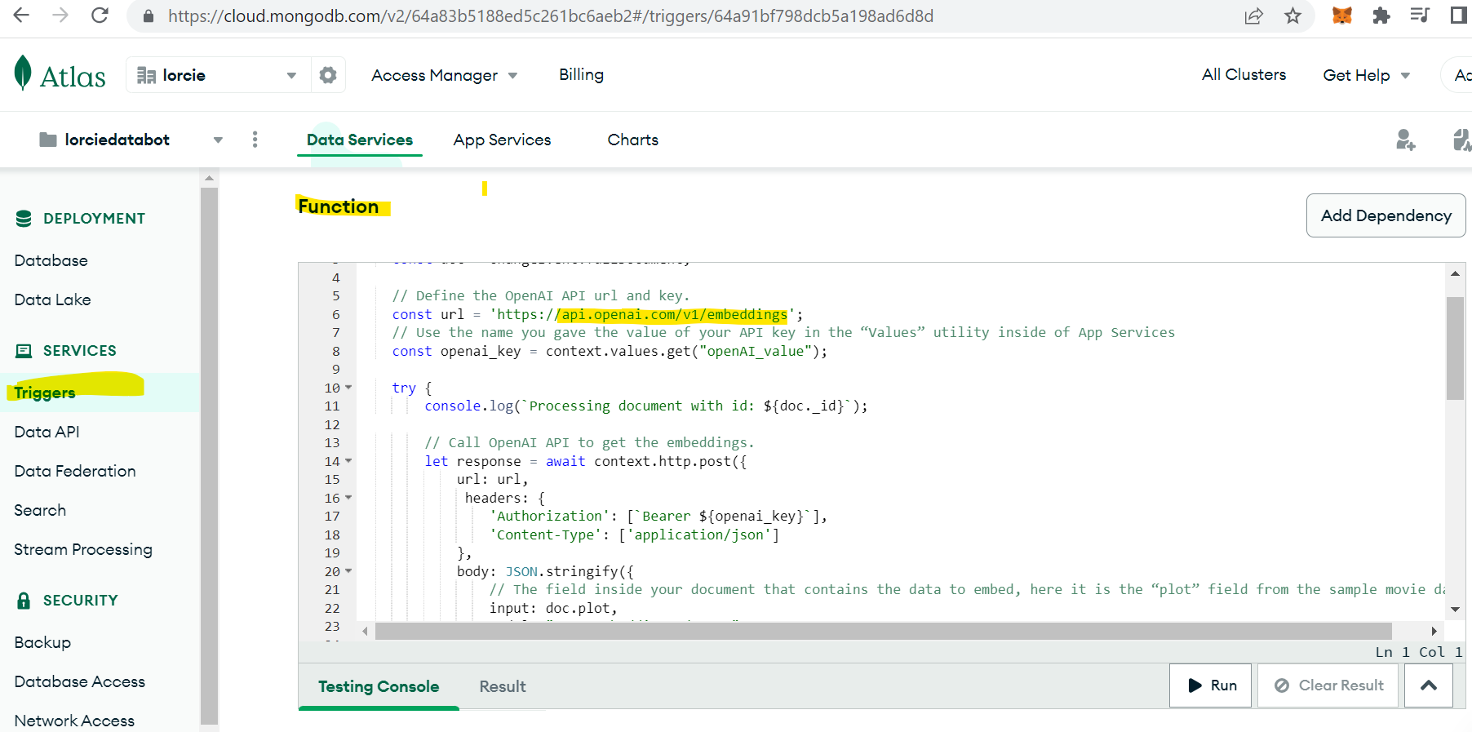Screen dimensions: 1472x732
Task: Click the site lock icon in address bar
Action: (x=149, y=16)
